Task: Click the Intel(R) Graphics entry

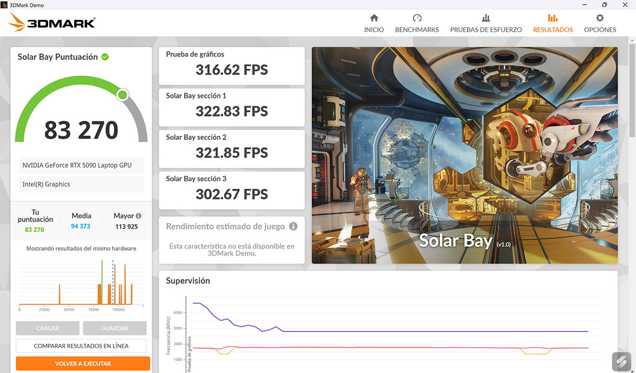Action: coord(81,184)
